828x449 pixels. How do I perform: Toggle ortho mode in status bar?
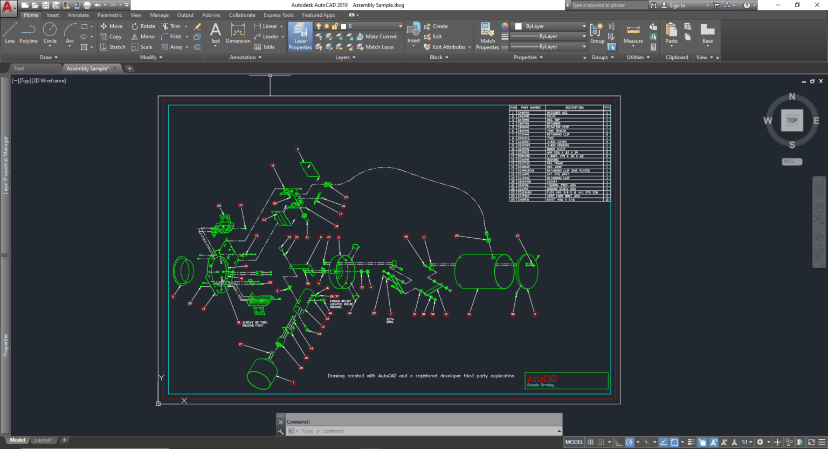pyautogui.click(x=619, y=442)
